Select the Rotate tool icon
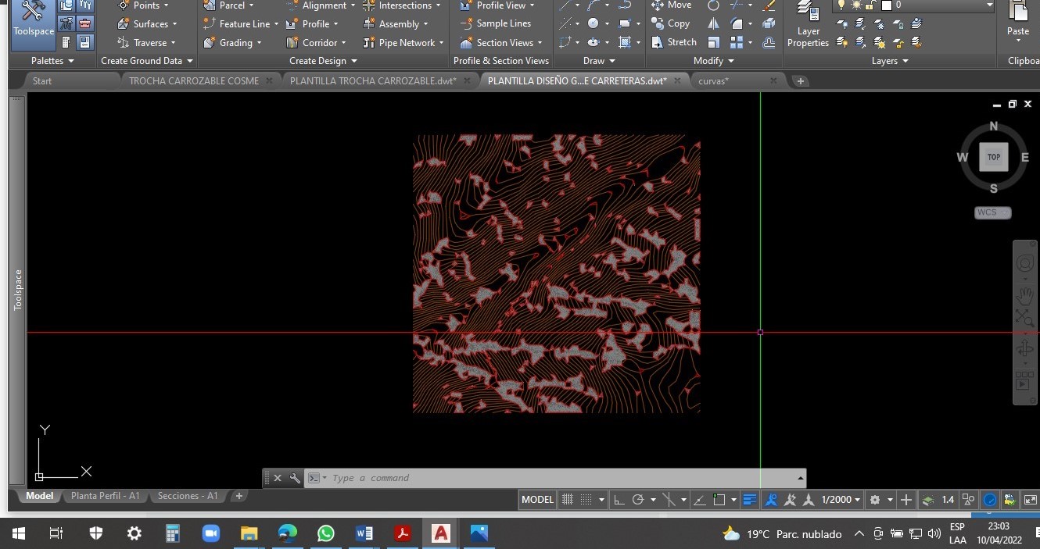The width and height of the screenshot is (1040, 549). pyautogui.click(x=713, y=5)
